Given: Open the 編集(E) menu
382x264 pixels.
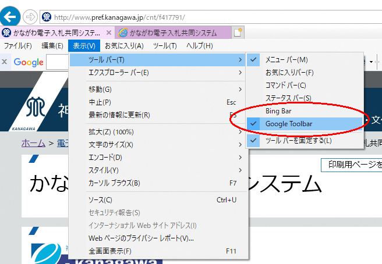Looking at the screenshot, I should click(52, 46).
